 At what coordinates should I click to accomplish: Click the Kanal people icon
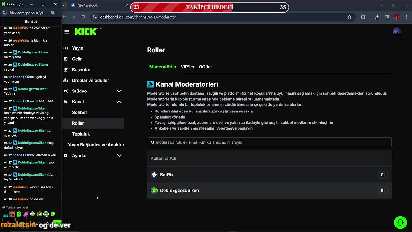[x=66, y=102]
